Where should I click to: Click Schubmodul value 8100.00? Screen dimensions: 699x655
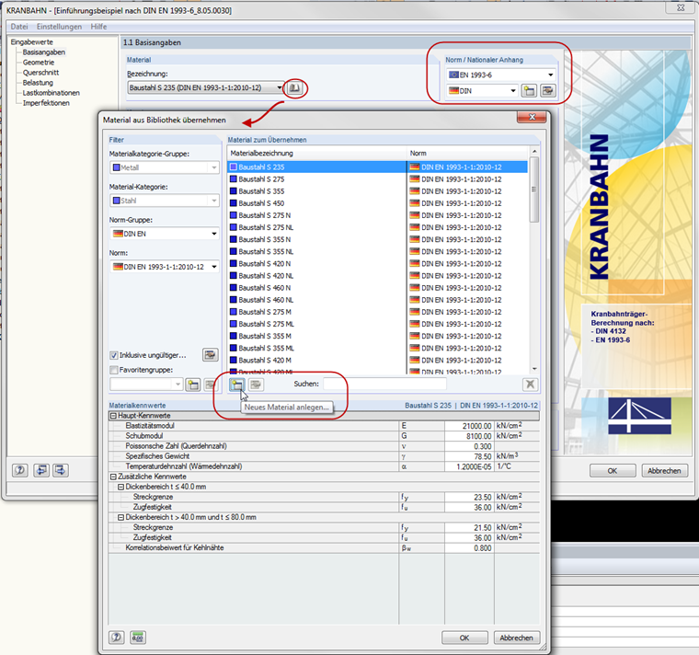coord(469,436)
